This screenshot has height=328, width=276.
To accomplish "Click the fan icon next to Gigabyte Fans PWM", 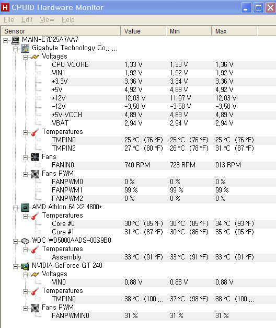I will (35, 174).
